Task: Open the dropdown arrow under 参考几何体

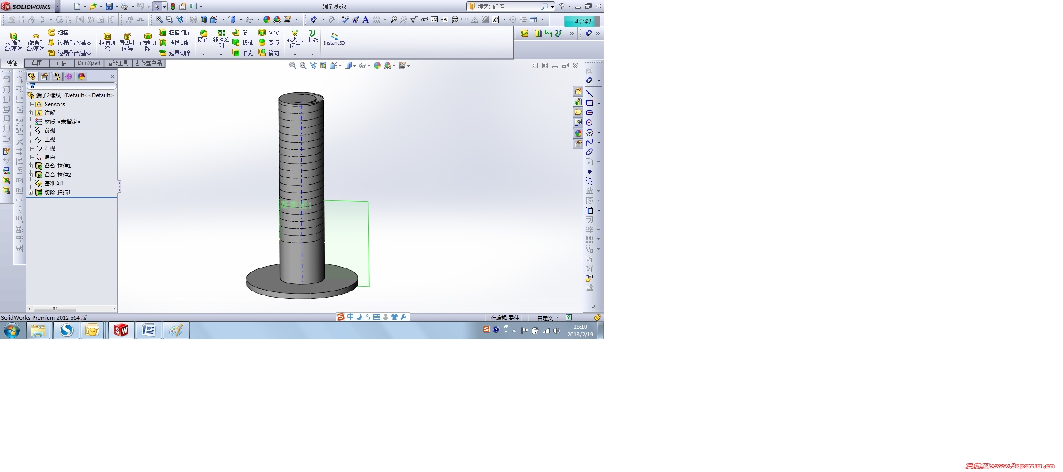Action: (295, 54)
